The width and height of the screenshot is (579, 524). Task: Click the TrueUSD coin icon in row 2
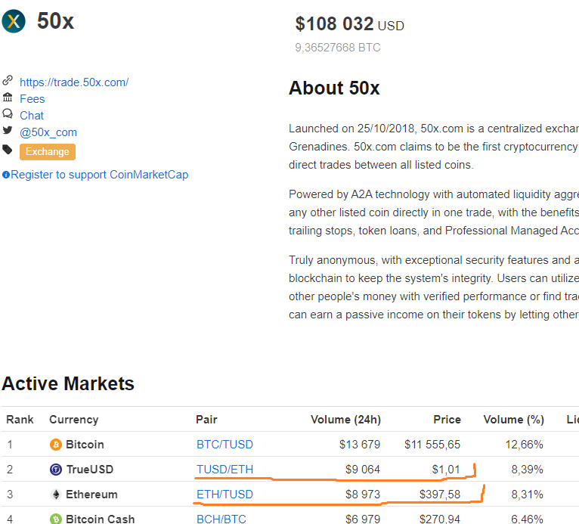coord(56,470)
